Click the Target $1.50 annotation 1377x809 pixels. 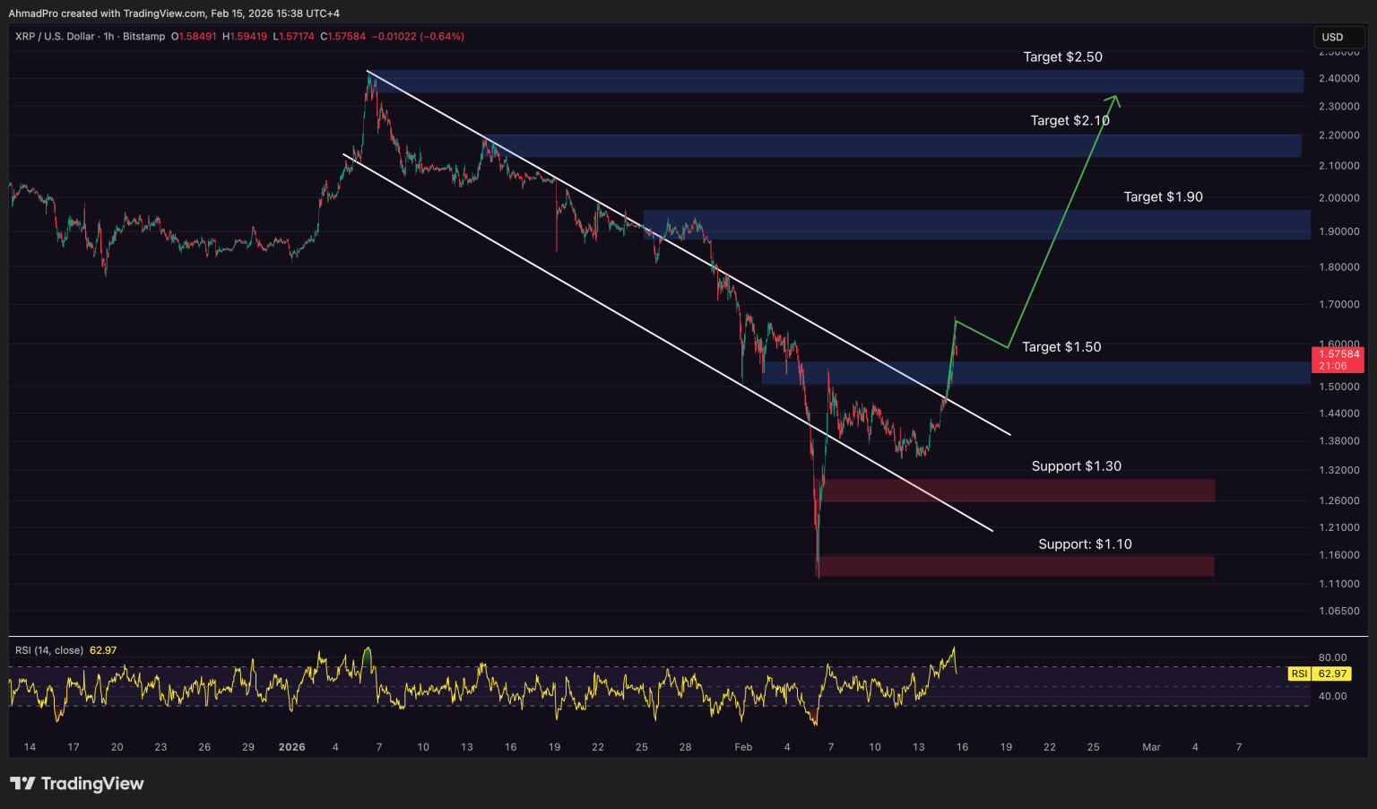point(1061,347)
